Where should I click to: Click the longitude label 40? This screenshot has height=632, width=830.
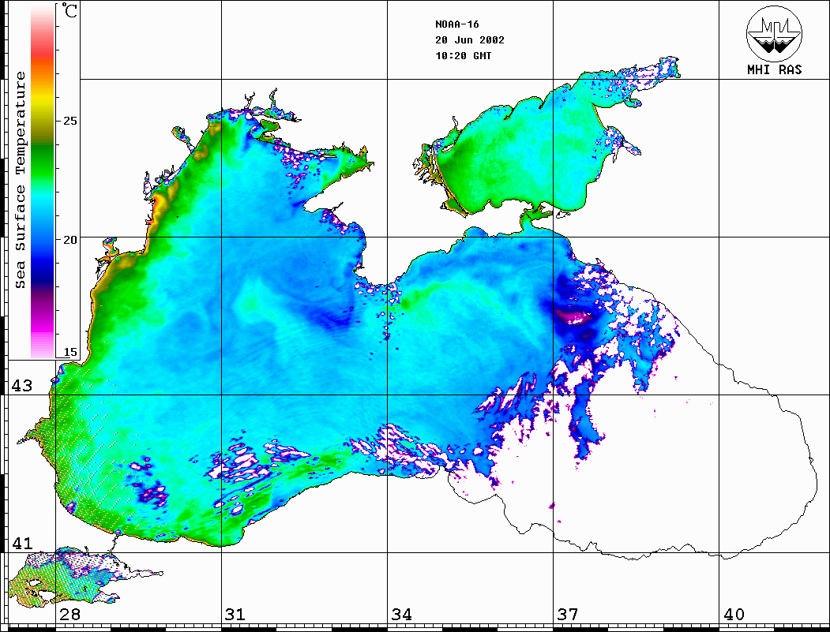pos(734,615)
